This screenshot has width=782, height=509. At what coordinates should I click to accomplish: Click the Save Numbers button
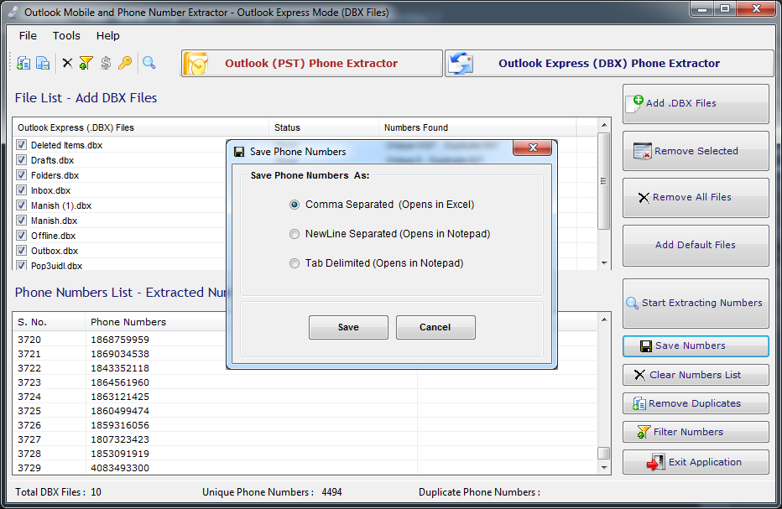pos(696,346)
